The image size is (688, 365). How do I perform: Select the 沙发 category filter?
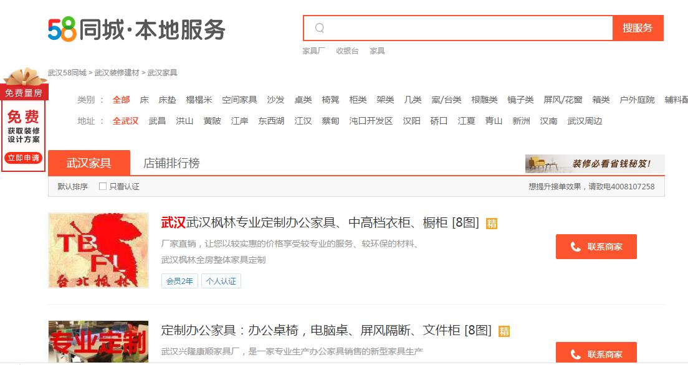[275, 99]
